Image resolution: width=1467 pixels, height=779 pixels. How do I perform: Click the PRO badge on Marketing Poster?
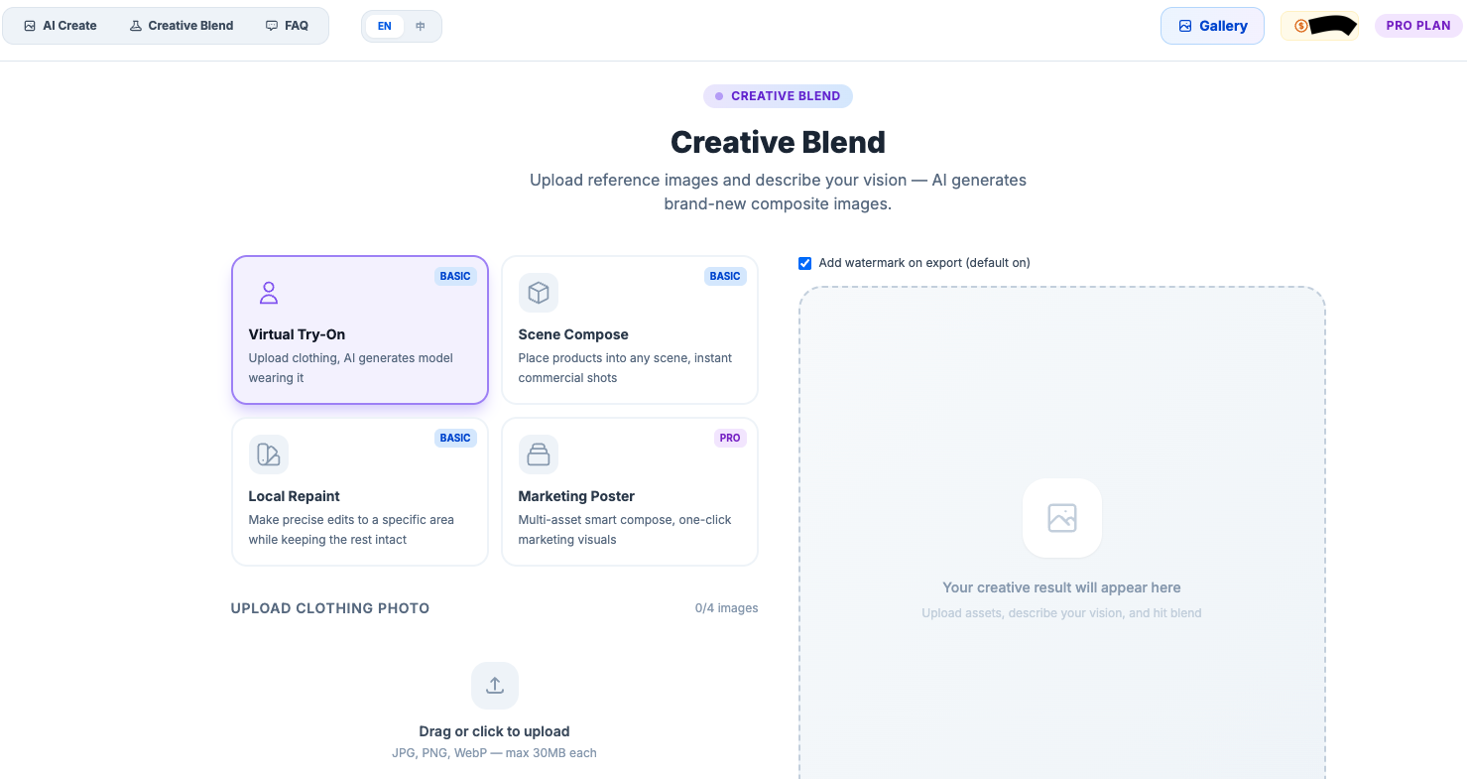(730, 438)
